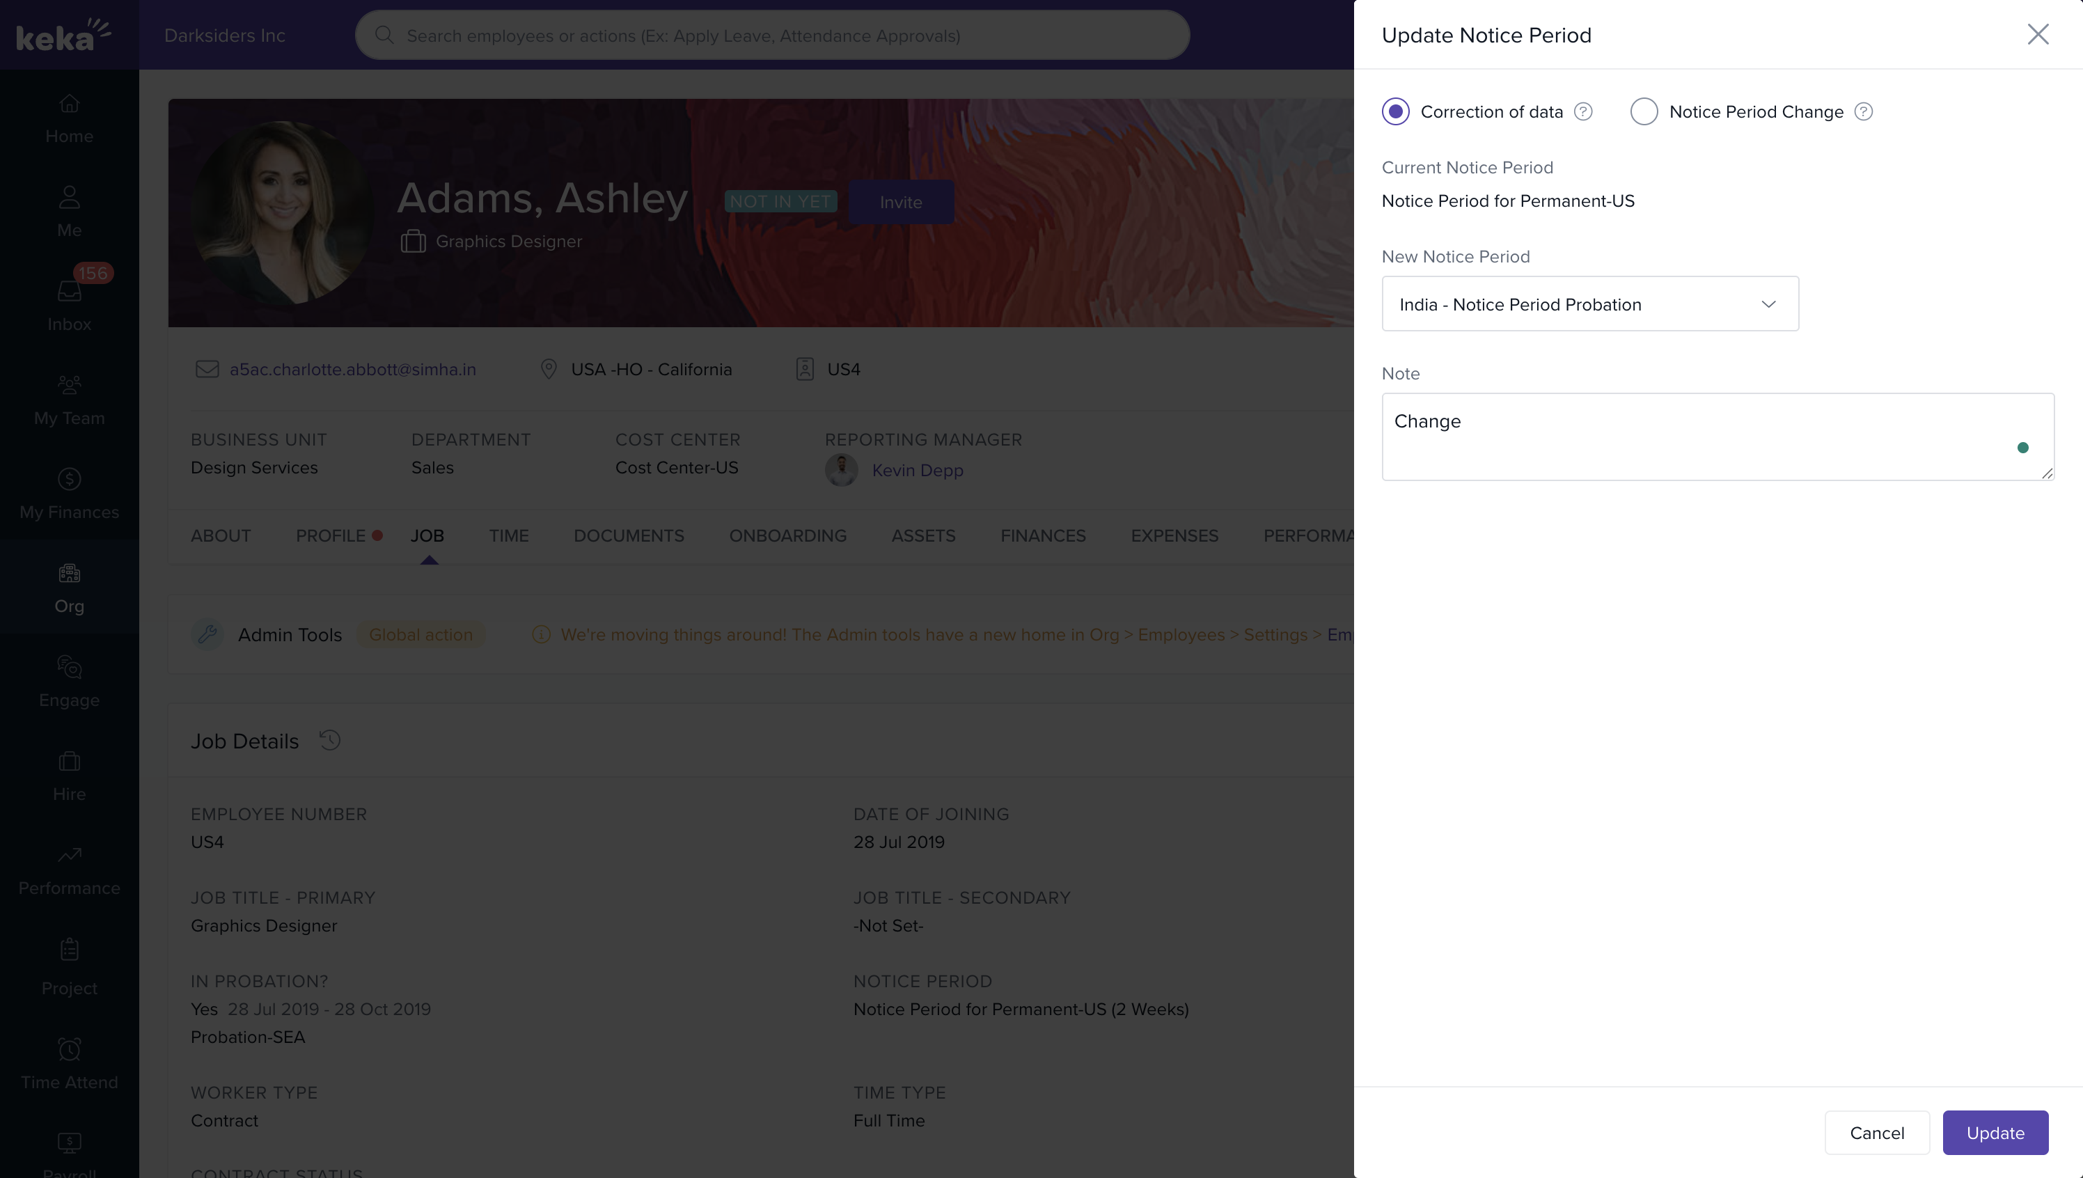
Task: Open the Performance sidebar icon
Action: click(69, 855)
